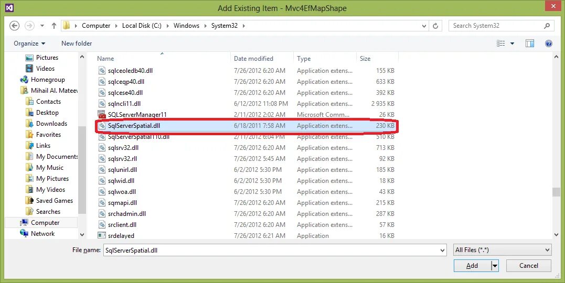Refresh the System32 folder view
The width and height of the screenshot is (565, 283).
[x=435, y=26]
